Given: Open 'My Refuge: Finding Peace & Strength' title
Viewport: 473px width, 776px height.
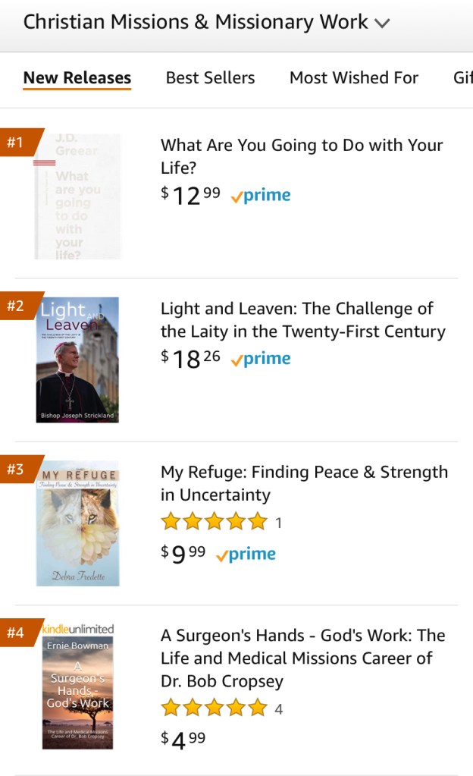Looking at the screenshot, I should (x=304, y=483).
